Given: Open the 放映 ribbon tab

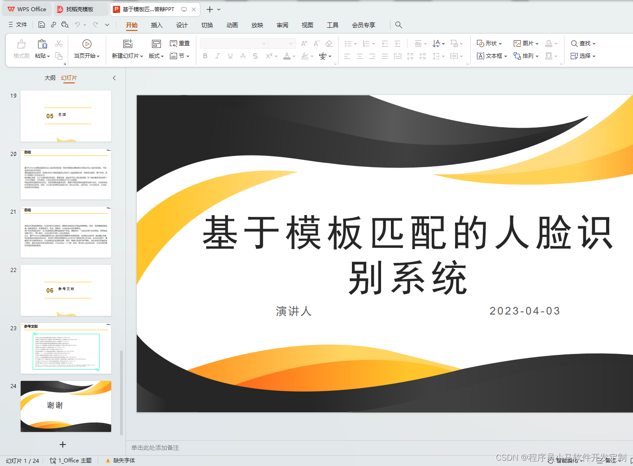Looking at the screenshot, I should coord(257,25).
